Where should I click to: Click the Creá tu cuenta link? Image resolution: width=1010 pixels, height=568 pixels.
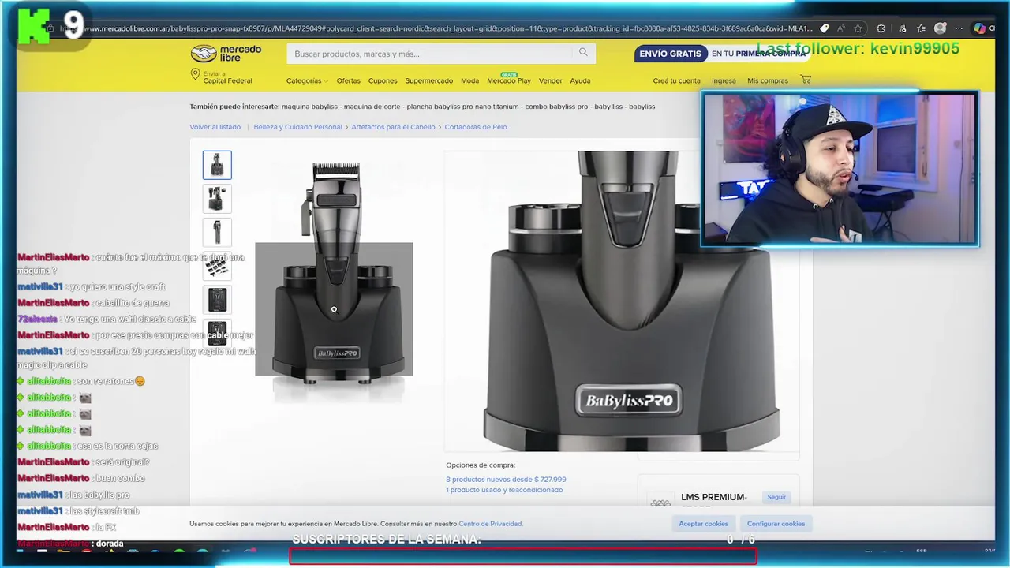(676, 80)
